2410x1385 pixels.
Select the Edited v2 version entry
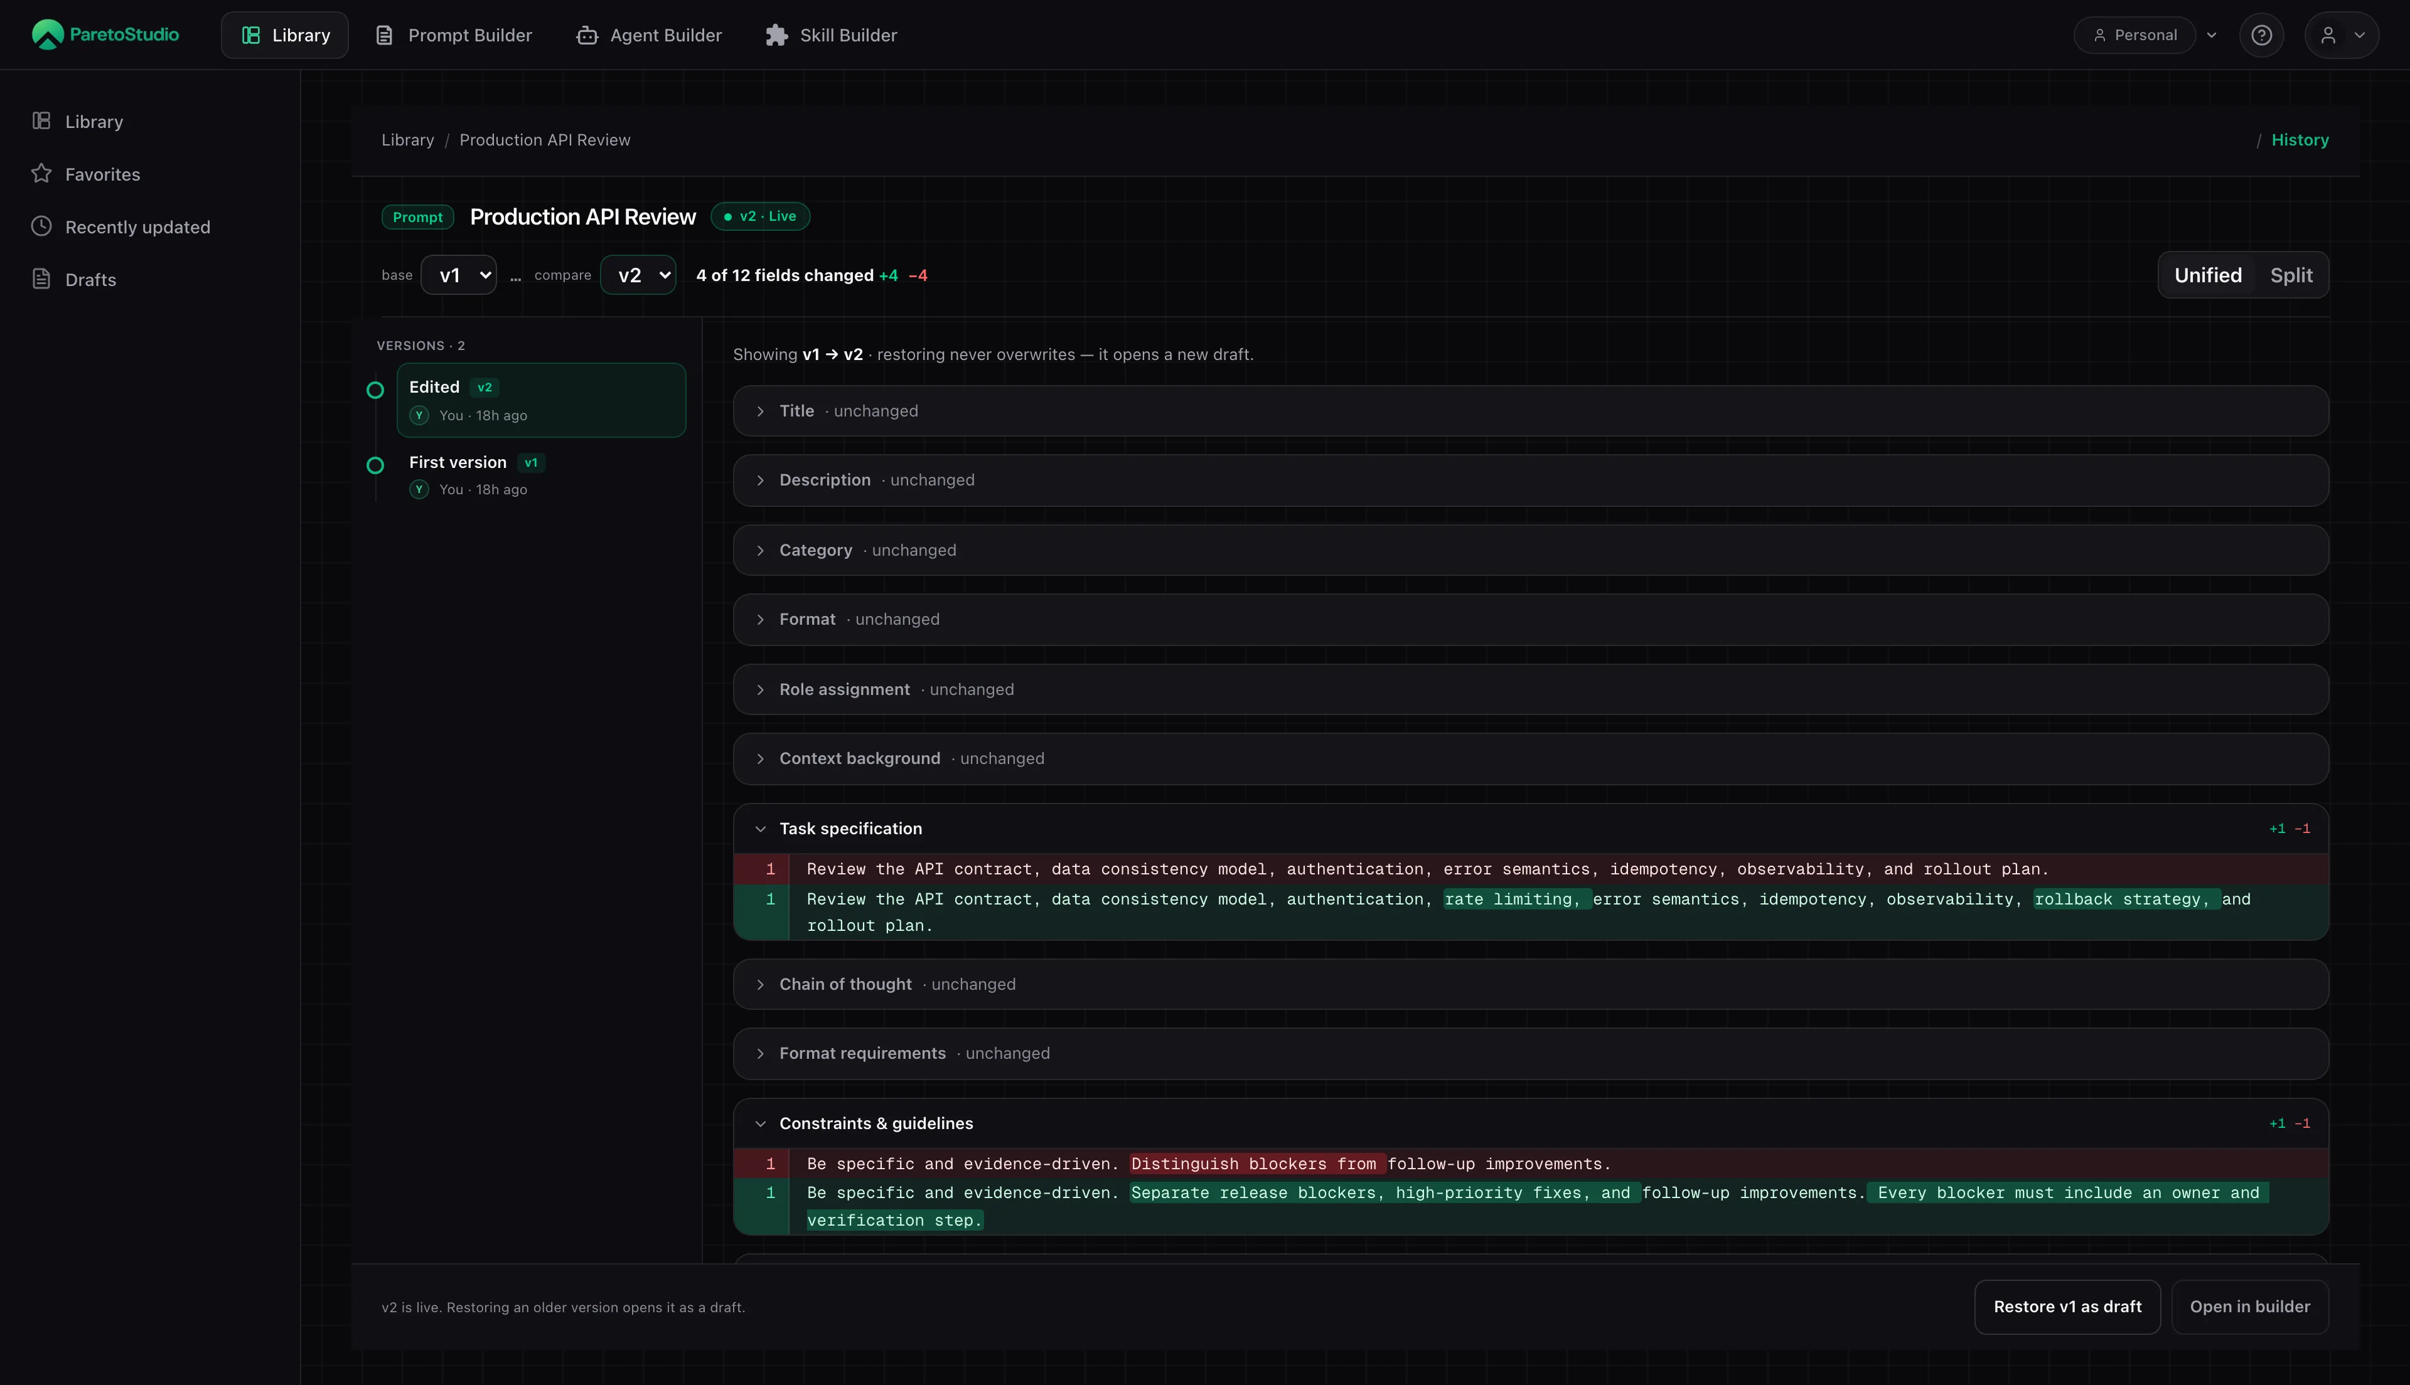click(x=540, y=400)
